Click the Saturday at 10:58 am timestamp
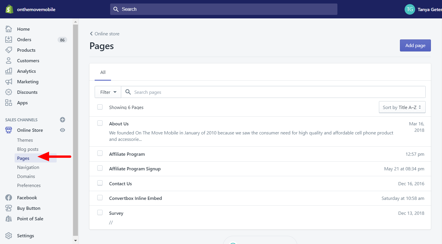 [403, 198]
